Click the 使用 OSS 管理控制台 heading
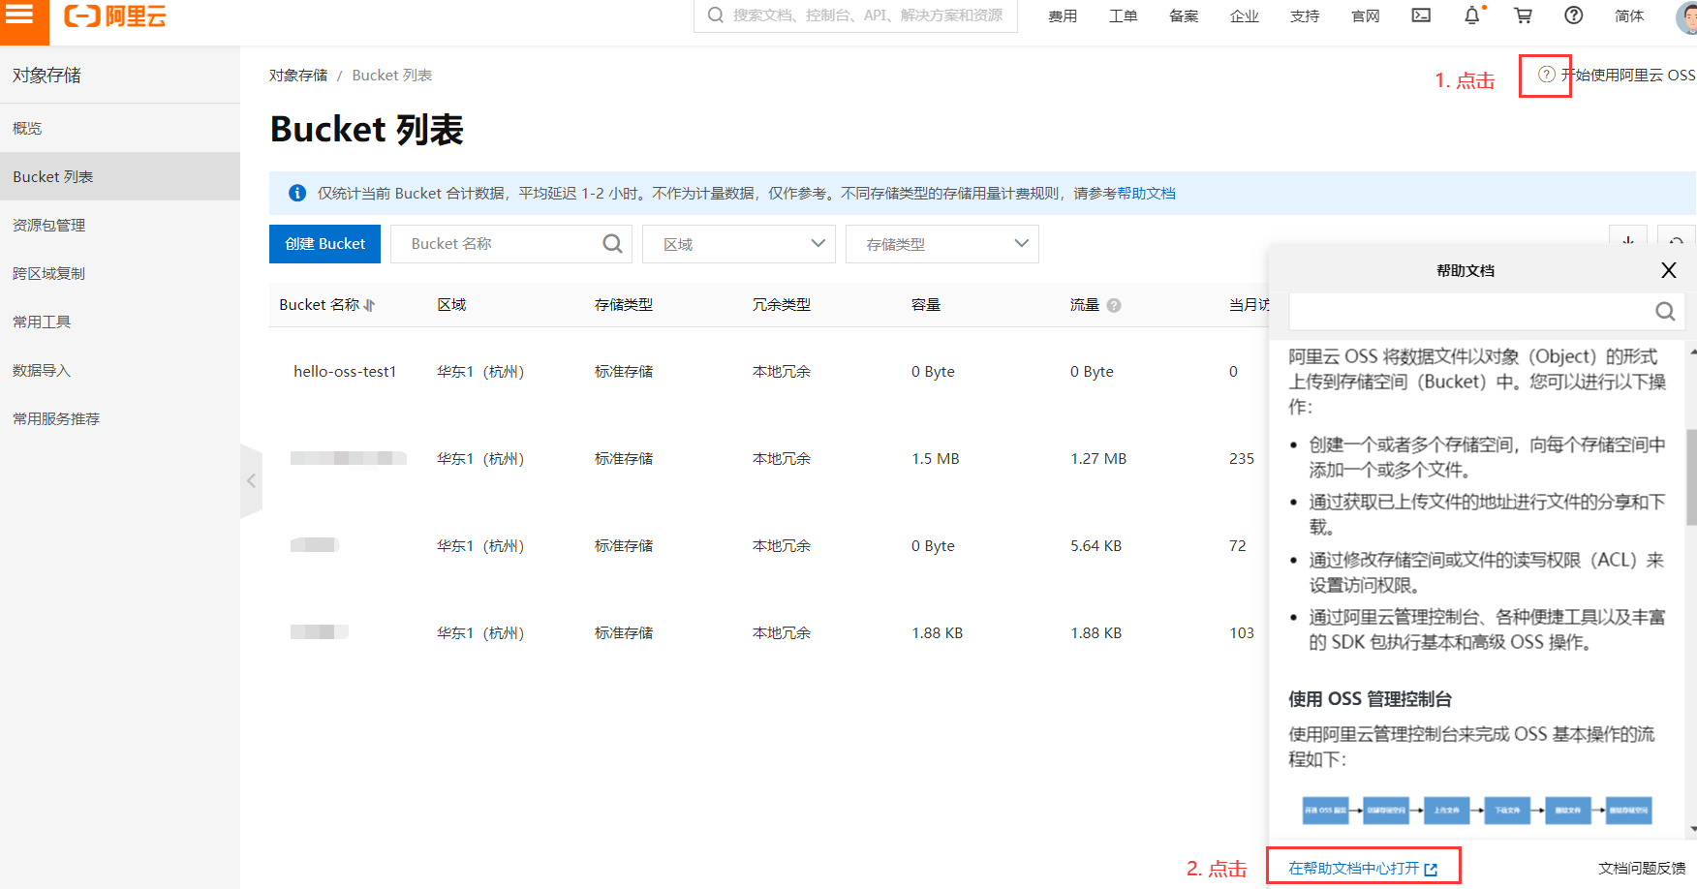This screenshot has width=1697, height=889. click(1370, 698)
